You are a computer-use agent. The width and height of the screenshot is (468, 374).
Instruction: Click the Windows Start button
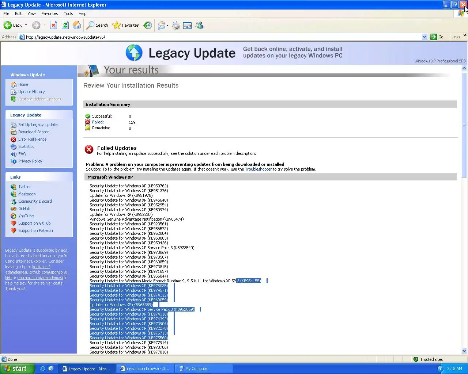click(17, 369)
